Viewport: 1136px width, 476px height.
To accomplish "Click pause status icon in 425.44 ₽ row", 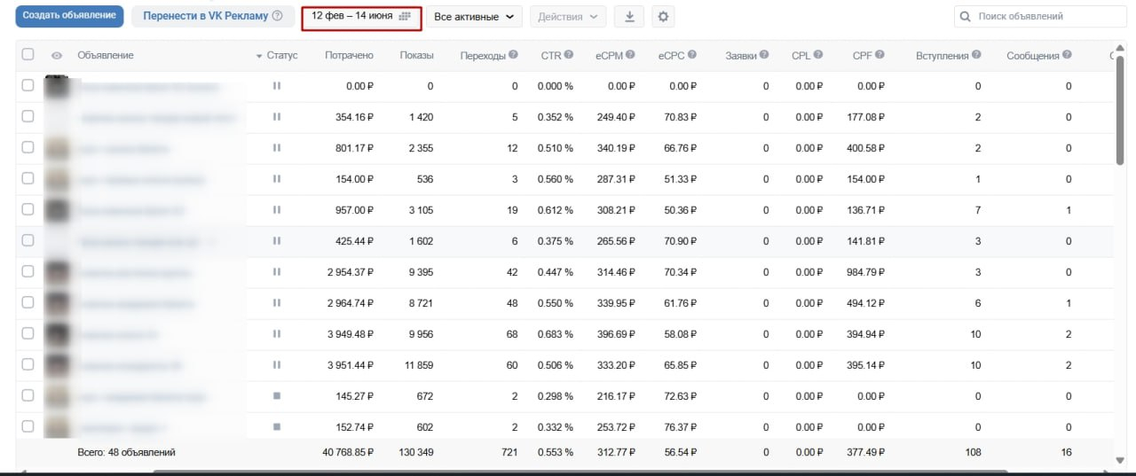I will [x=277, y=241].
